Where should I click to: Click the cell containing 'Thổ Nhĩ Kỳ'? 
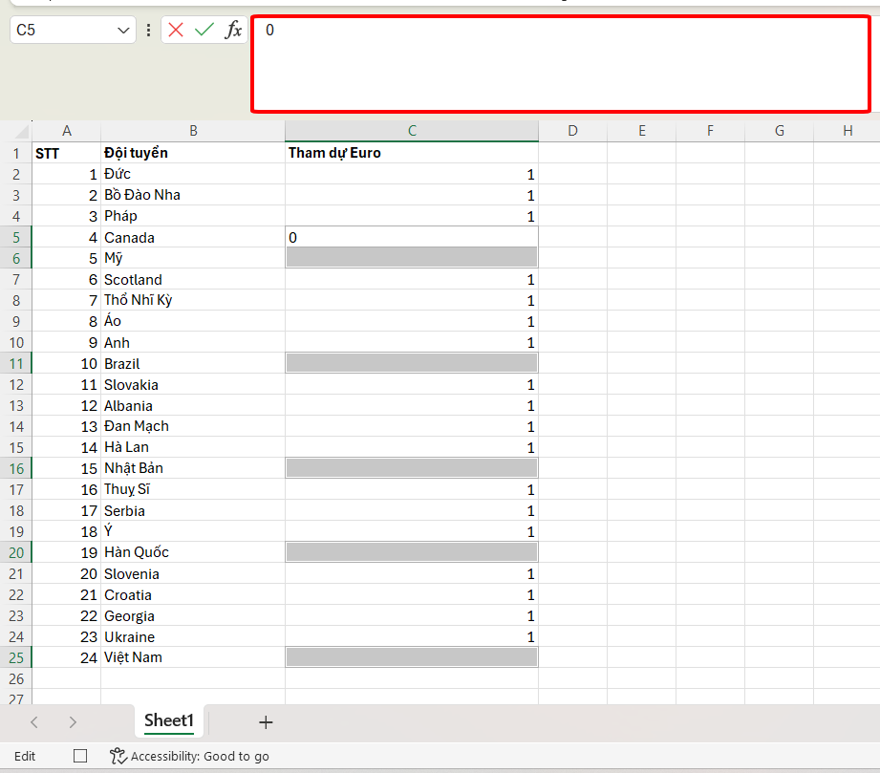pyautogui.click(x=193, y=300)
